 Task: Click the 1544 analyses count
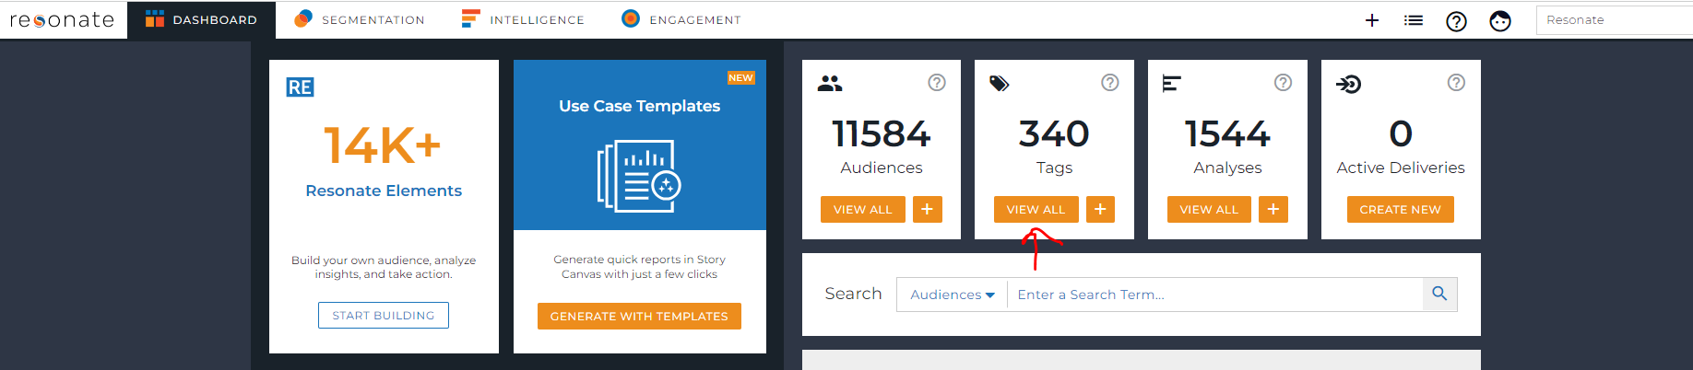pos(1227,134)
